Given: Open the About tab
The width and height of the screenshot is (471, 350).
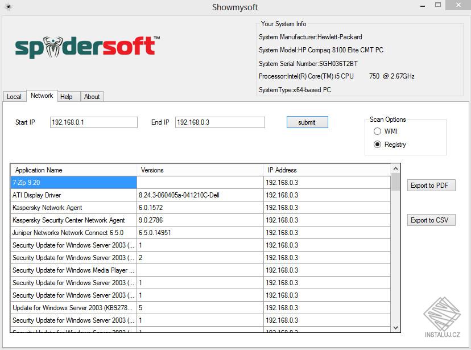Looking at the screenshot, I should click(x=92, y=97).
